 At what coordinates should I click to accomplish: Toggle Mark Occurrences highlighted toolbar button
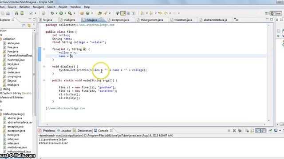point(123,13)
